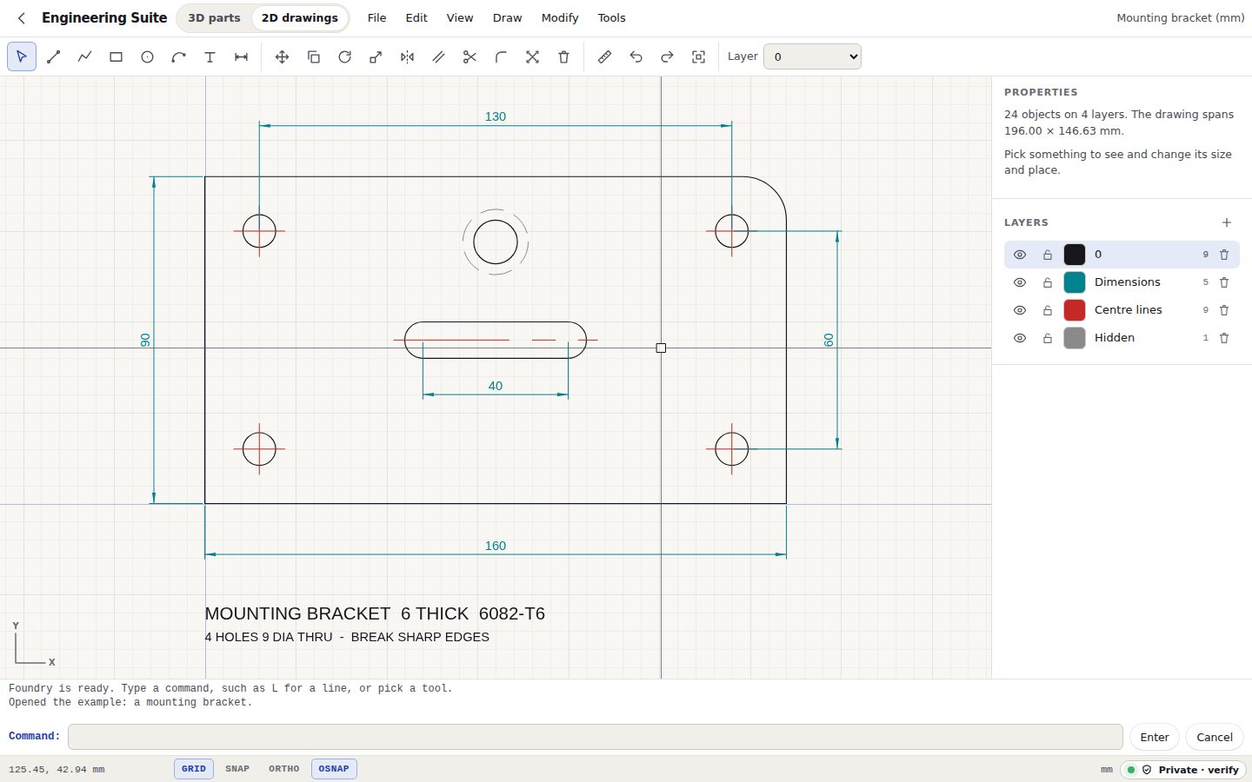This screenshot has width=1252, height=782.
Task: Hide the Dimensions layer
Action: pos(1020,282)
